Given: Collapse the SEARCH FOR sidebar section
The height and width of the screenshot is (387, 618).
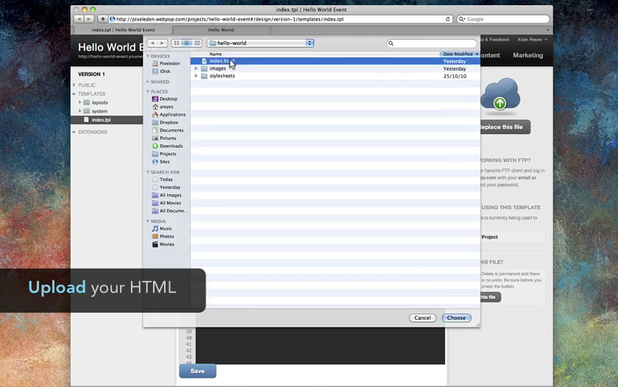Looking at the screenshot, I should tap(148, 172).
